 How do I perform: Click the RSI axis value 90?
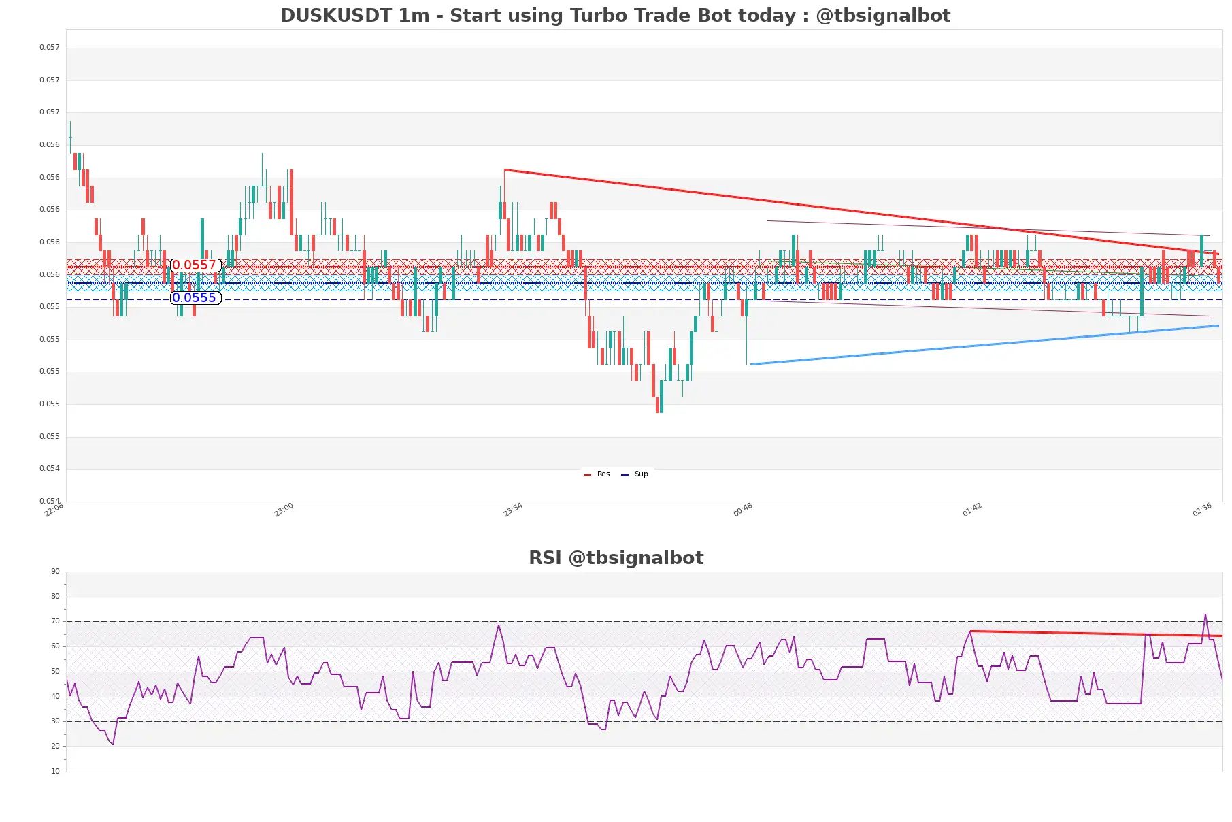click(55, 572)
